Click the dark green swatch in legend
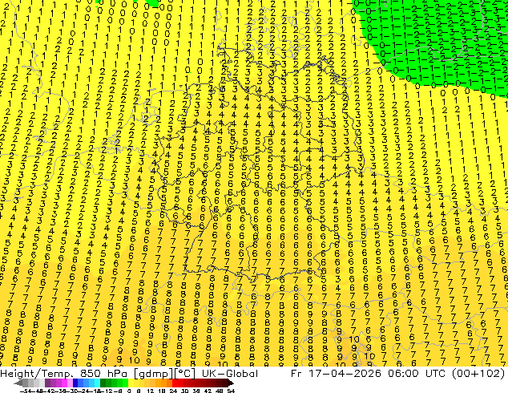Viewport: 508px width, 393px height. point(103,383)
